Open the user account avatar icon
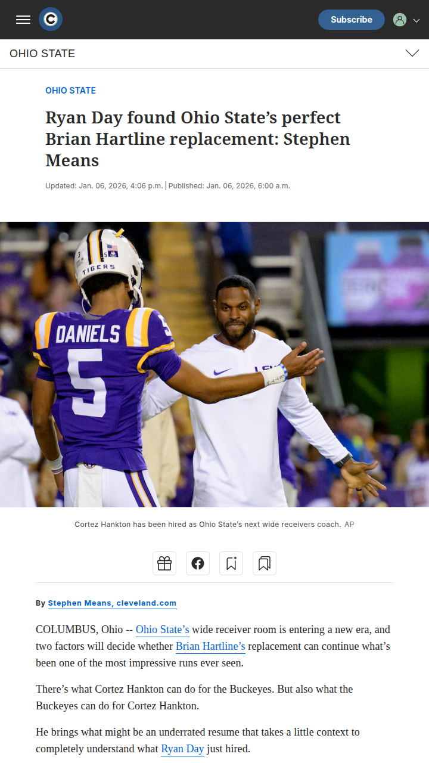The image size is (429, 763). [x=400, y=20]
